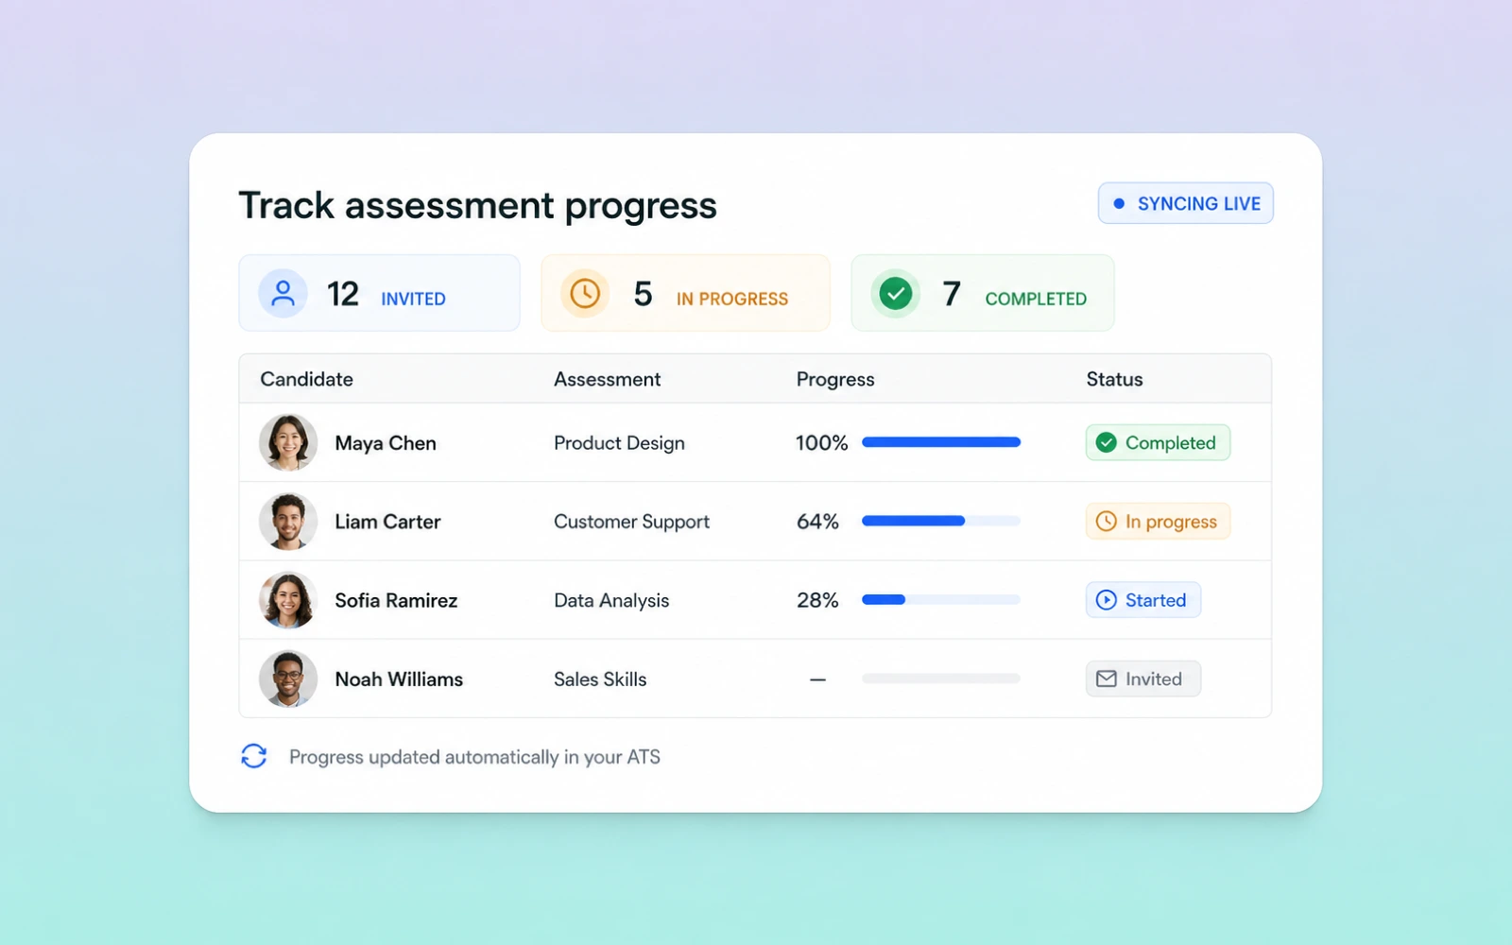The height and width of the screenshot is (945, 1512).
Task: Click the name Liam Carter
Action: (387, 522)
